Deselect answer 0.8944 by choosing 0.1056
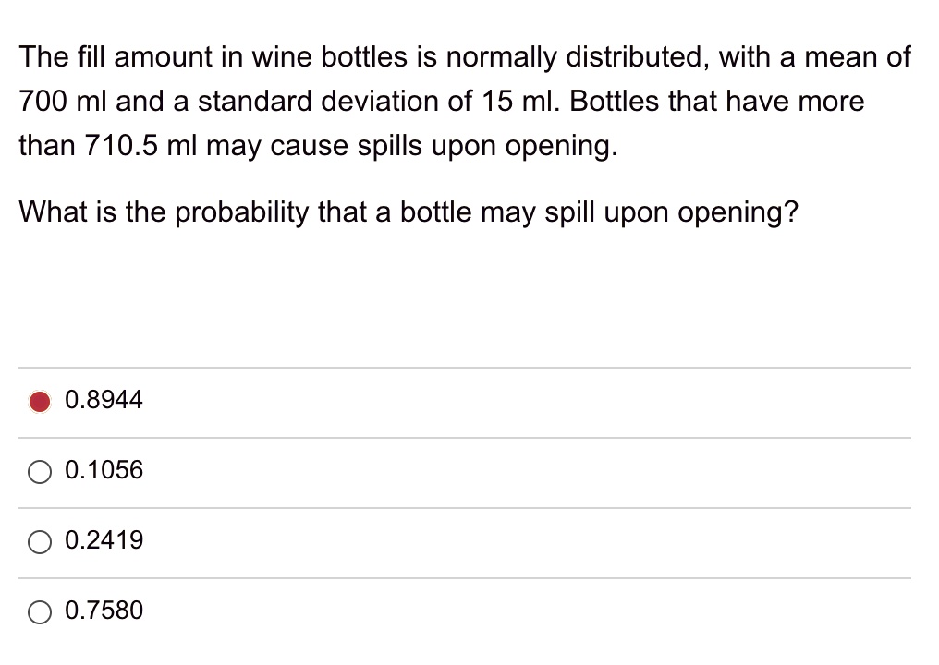 40,471
